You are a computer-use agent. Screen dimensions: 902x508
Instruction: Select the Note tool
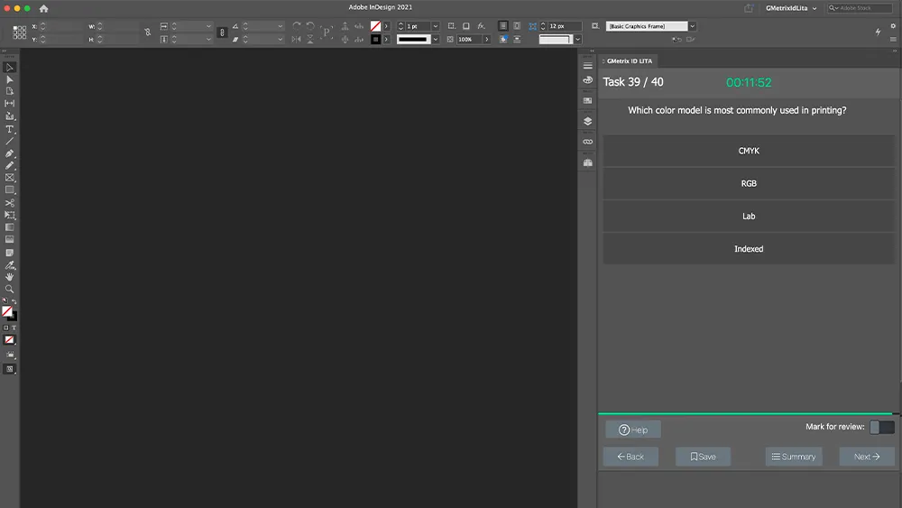point(10,253)
